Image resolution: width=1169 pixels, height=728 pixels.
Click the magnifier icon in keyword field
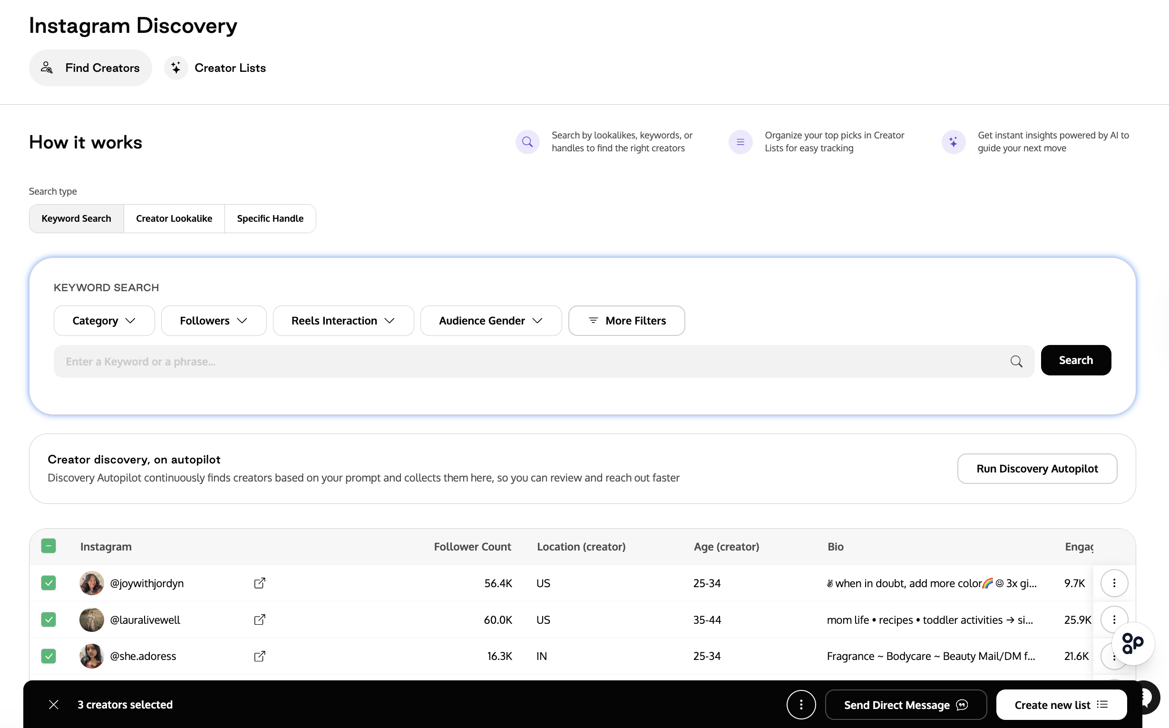point(1016,361)
